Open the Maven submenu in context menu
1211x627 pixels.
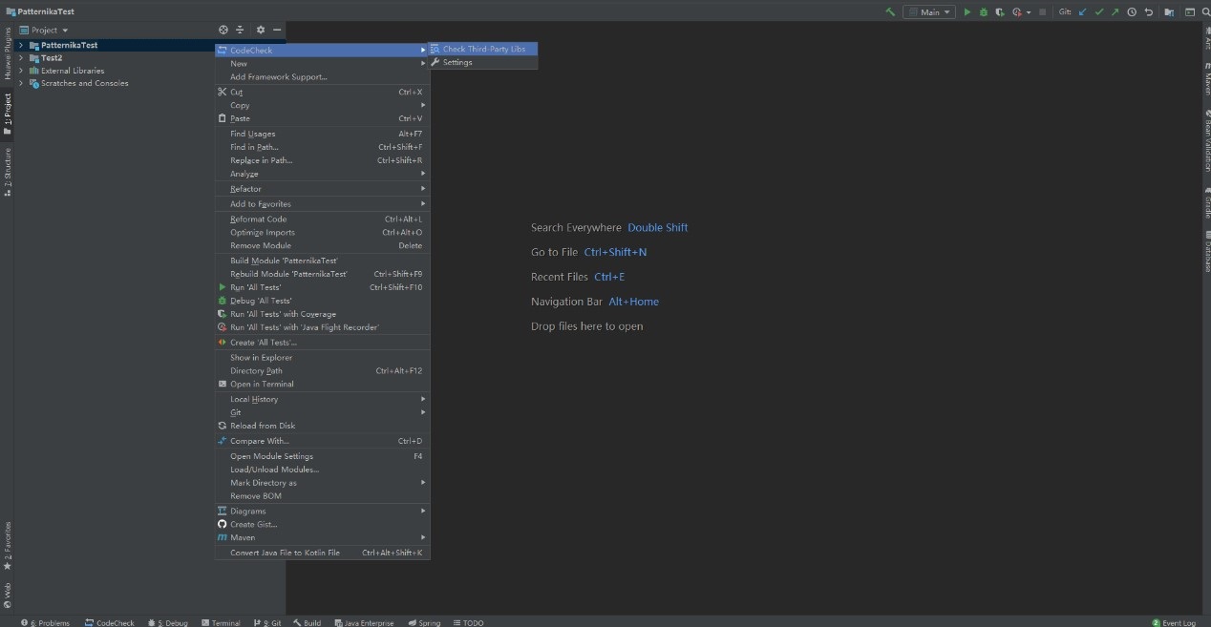(x=323, y=538)
